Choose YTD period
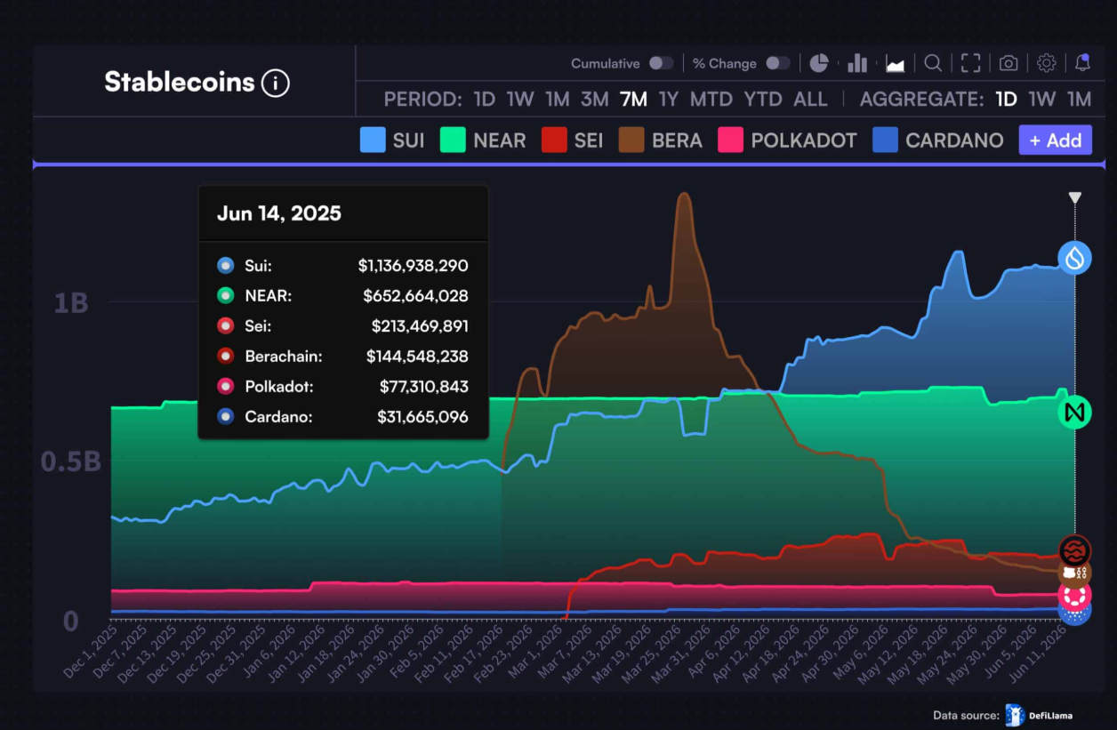 (762, 99)
